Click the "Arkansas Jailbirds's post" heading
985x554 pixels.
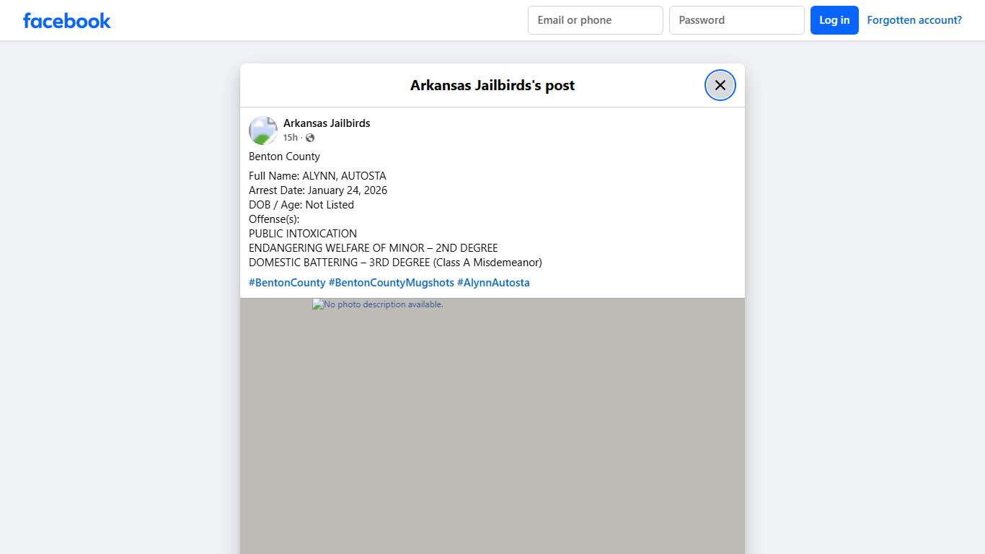(492, 85)
